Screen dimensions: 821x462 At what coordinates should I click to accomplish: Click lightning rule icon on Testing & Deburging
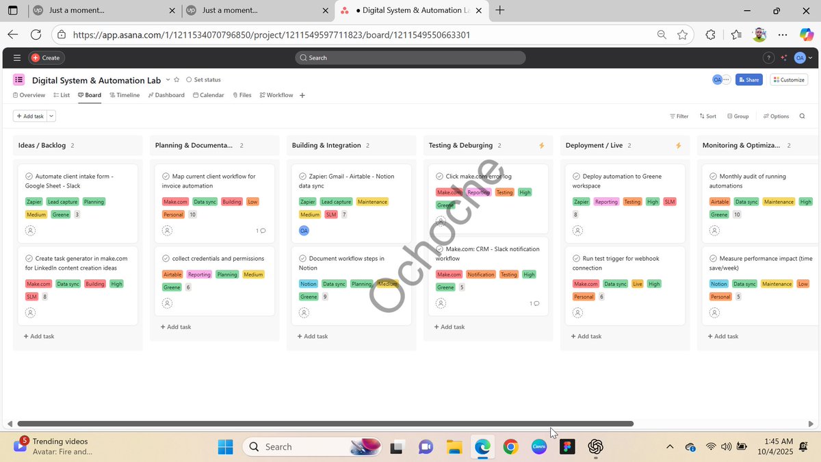coord(542,145)
